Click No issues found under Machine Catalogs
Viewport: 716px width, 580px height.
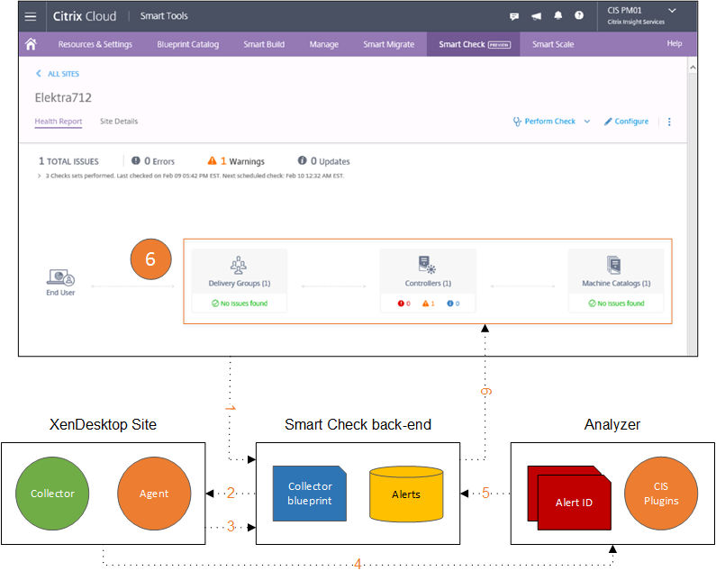coord(616,304)
